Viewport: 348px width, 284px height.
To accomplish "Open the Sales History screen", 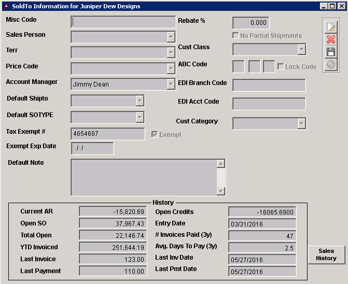I will [326, 254].
